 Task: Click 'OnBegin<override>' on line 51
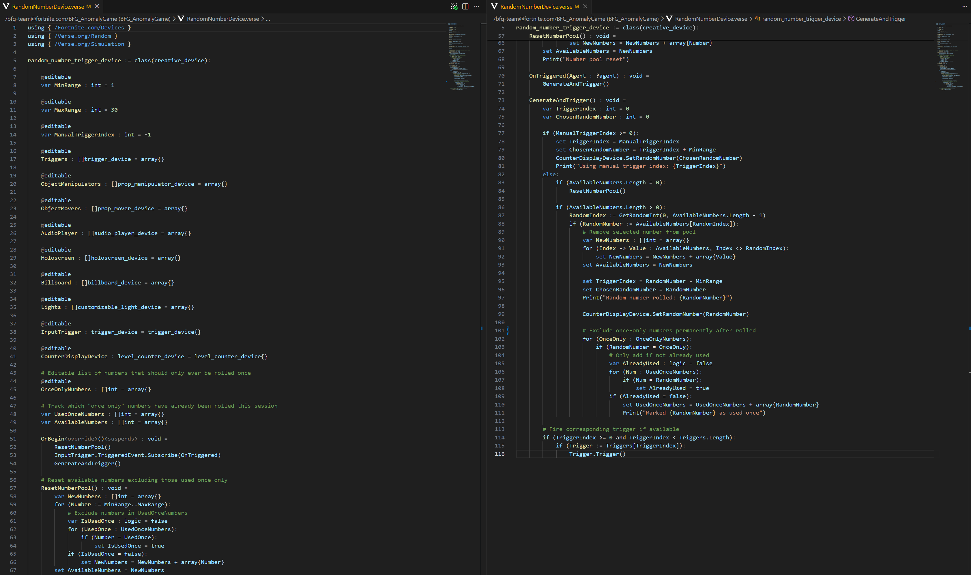tap(69, 439)
